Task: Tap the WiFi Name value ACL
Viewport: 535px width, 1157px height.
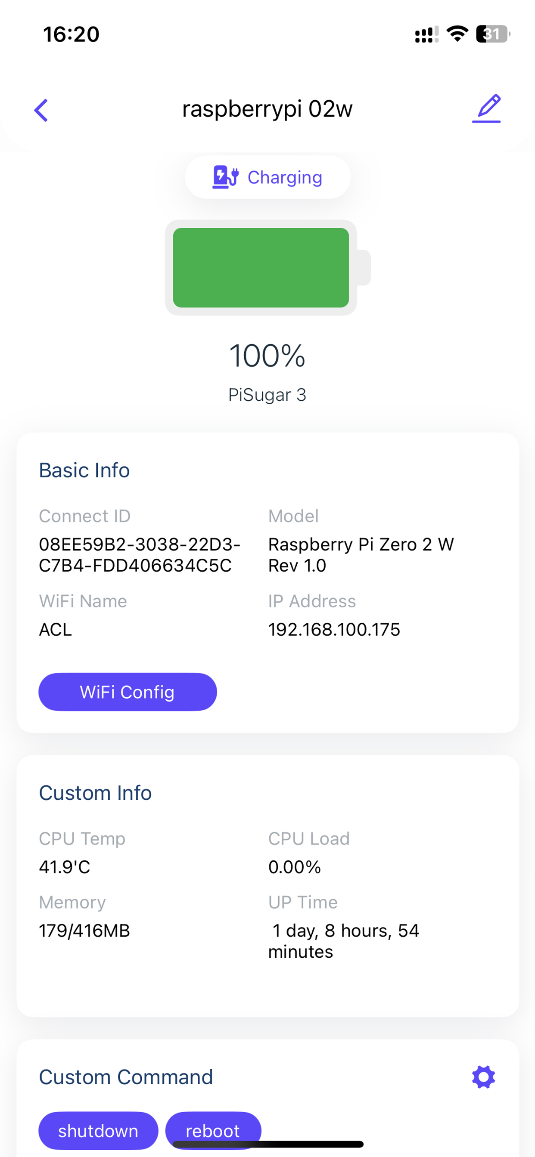Action: [56, 629]
